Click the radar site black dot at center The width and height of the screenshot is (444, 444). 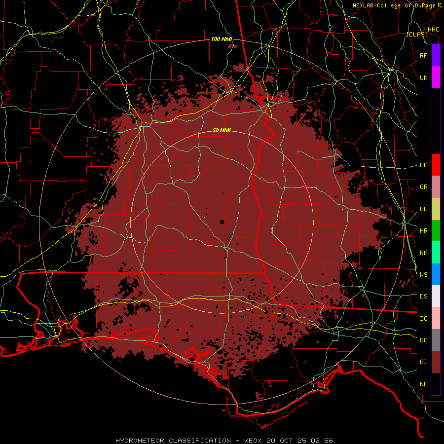pos(222,222)
